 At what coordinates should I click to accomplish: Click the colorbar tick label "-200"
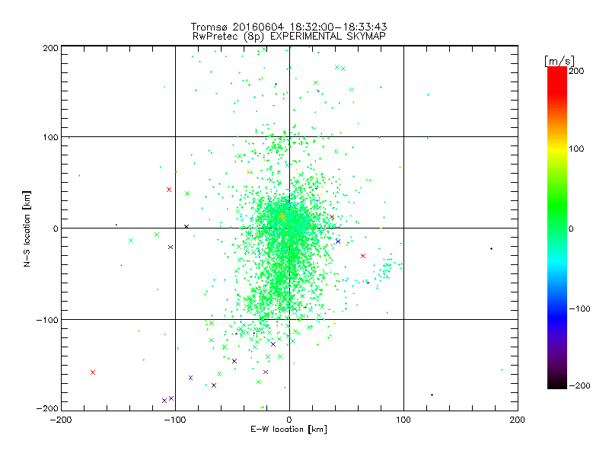(579, 385)
